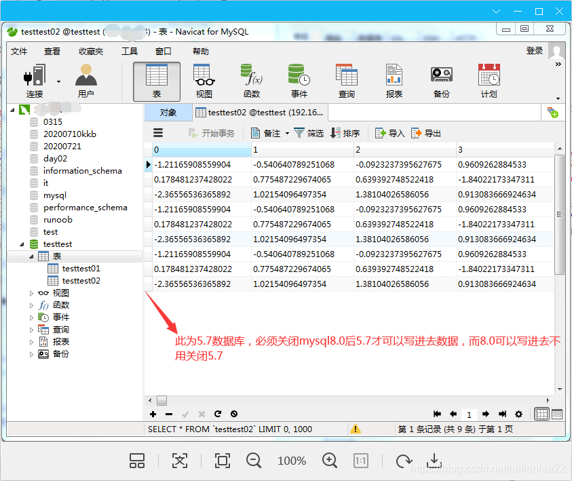The width and height of the screenshot is (572, 481).
Task: Switch to the Objects (对象) tab
Action: 168,113
